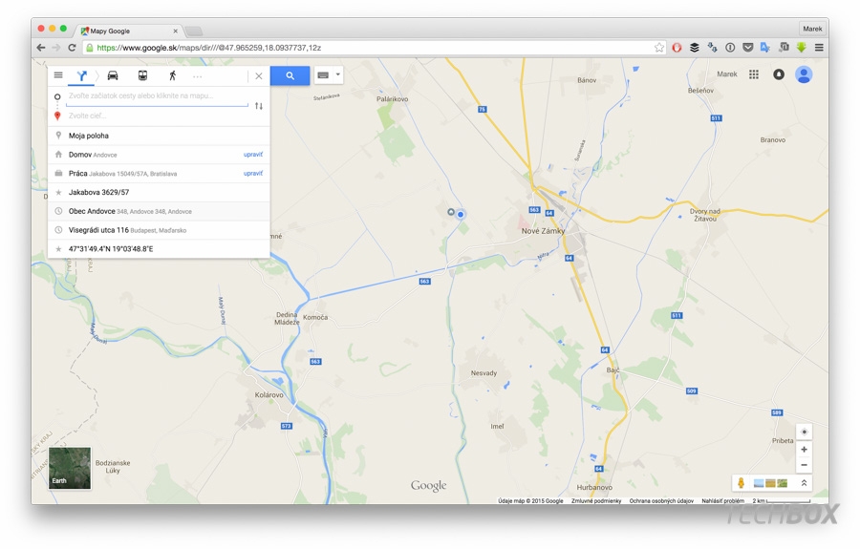The width and height of the screenshot is (860, 549).
Task: Choose Moja poloha suggestion
Action: pyautogui.click(x=159, y=136)
